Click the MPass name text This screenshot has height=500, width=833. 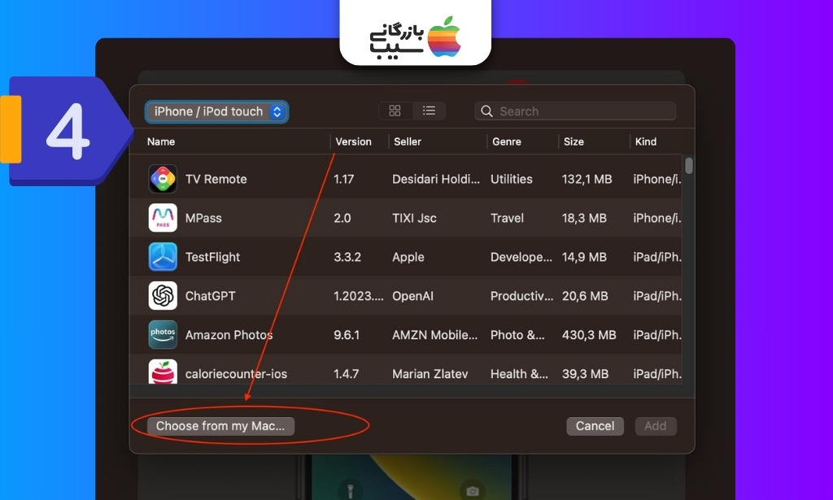(203, 218)
